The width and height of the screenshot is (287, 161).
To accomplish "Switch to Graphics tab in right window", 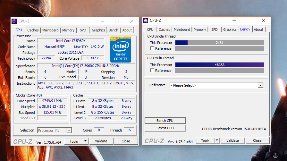I will [230, 30].
